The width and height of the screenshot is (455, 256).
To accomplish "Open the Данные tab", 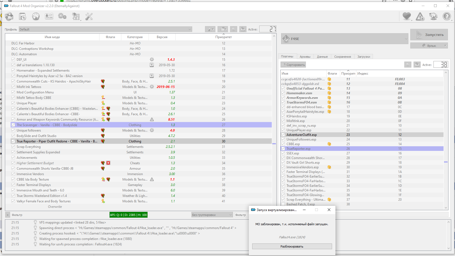I will (323, 57).
